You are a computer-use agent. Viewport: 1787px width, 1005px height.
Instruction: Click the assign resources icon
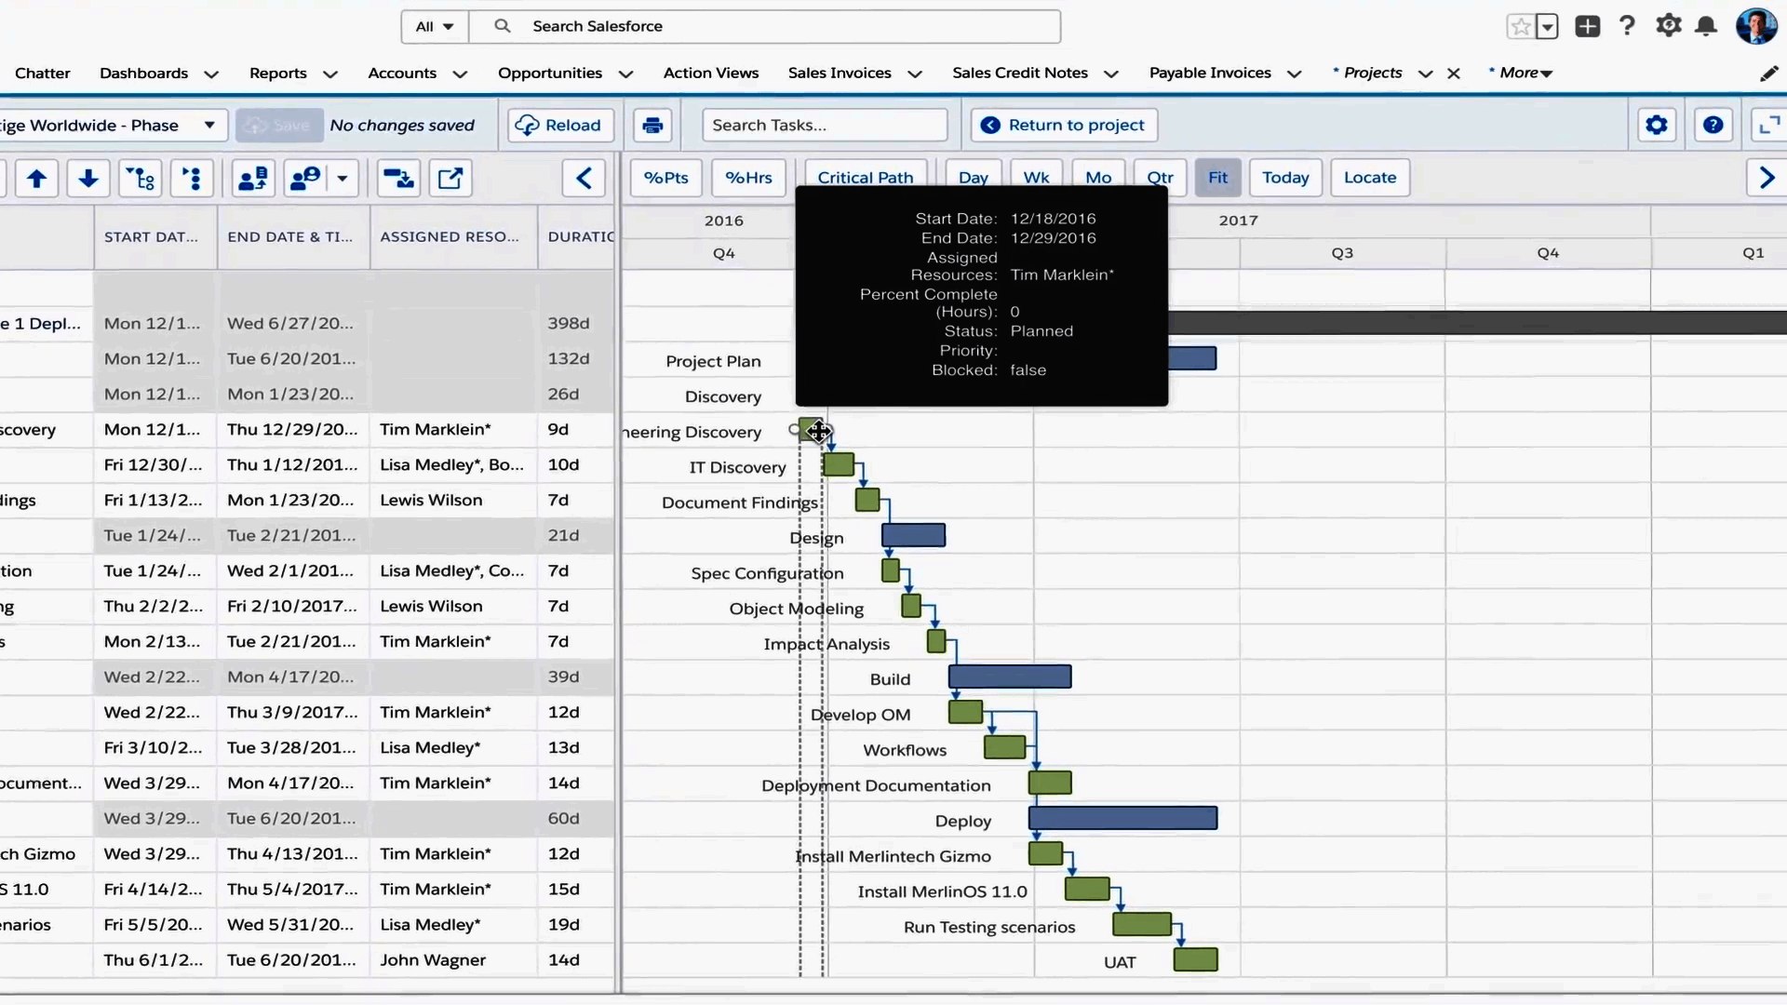tap(252, 178)
